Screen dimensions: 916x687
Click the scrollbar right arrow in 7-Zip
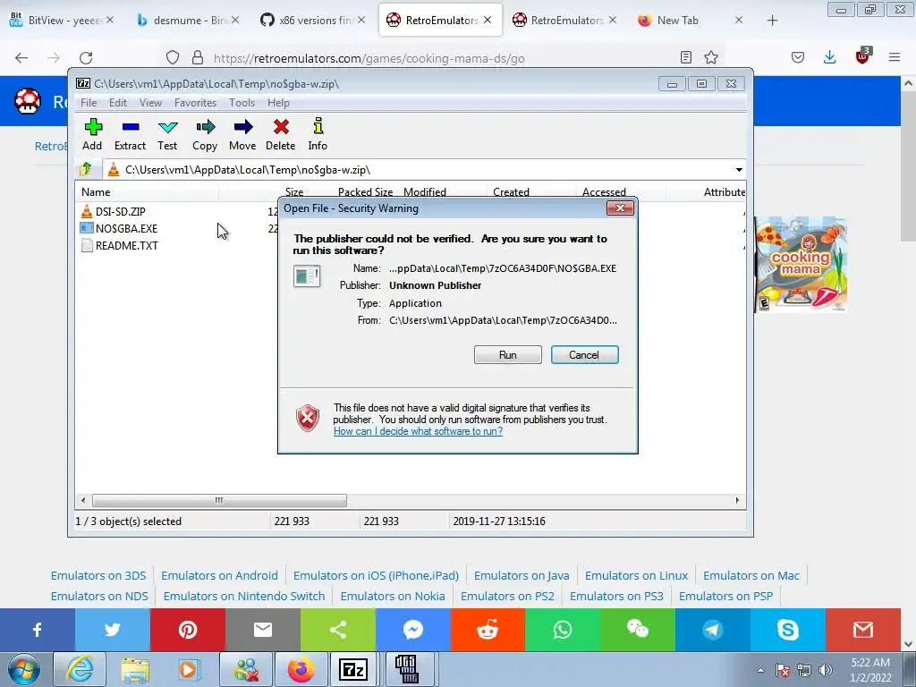coord(737,501)
